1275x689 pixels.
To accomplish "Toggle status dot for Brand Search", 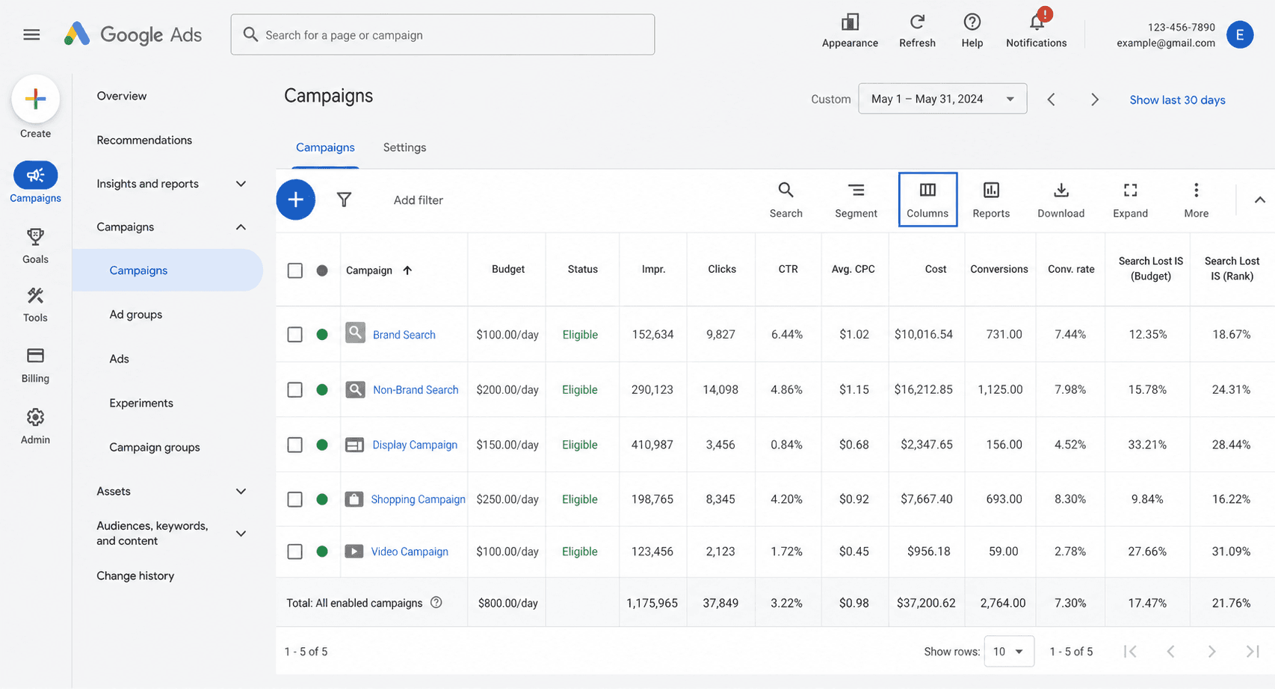I will (322, 334).
